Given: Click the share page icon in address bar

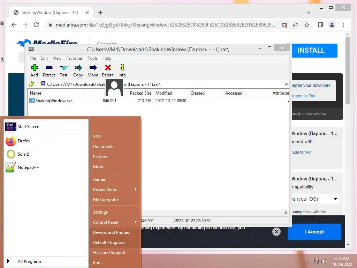Looking at the screenshot, I should point(296,25).
